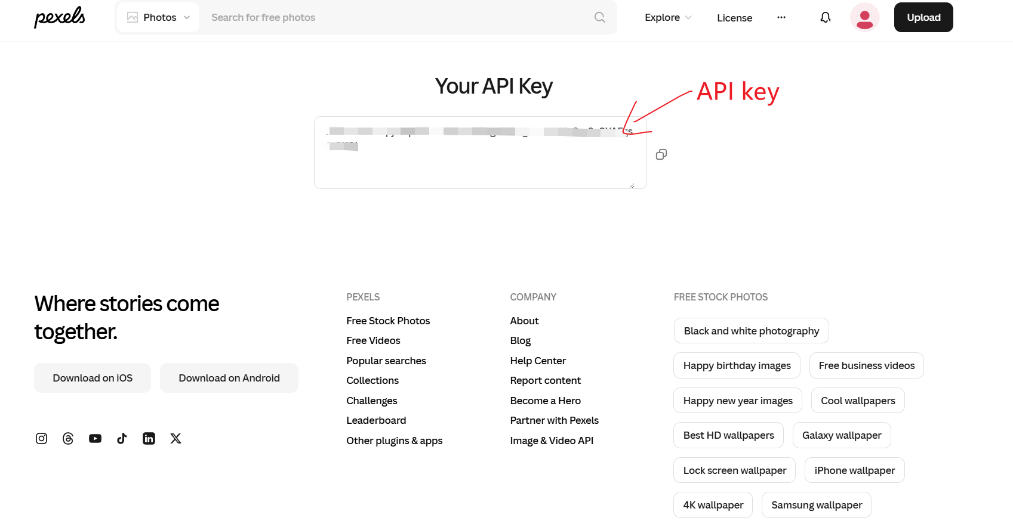Click the PEXELS column heading
1013x521 pixels.
363,297
